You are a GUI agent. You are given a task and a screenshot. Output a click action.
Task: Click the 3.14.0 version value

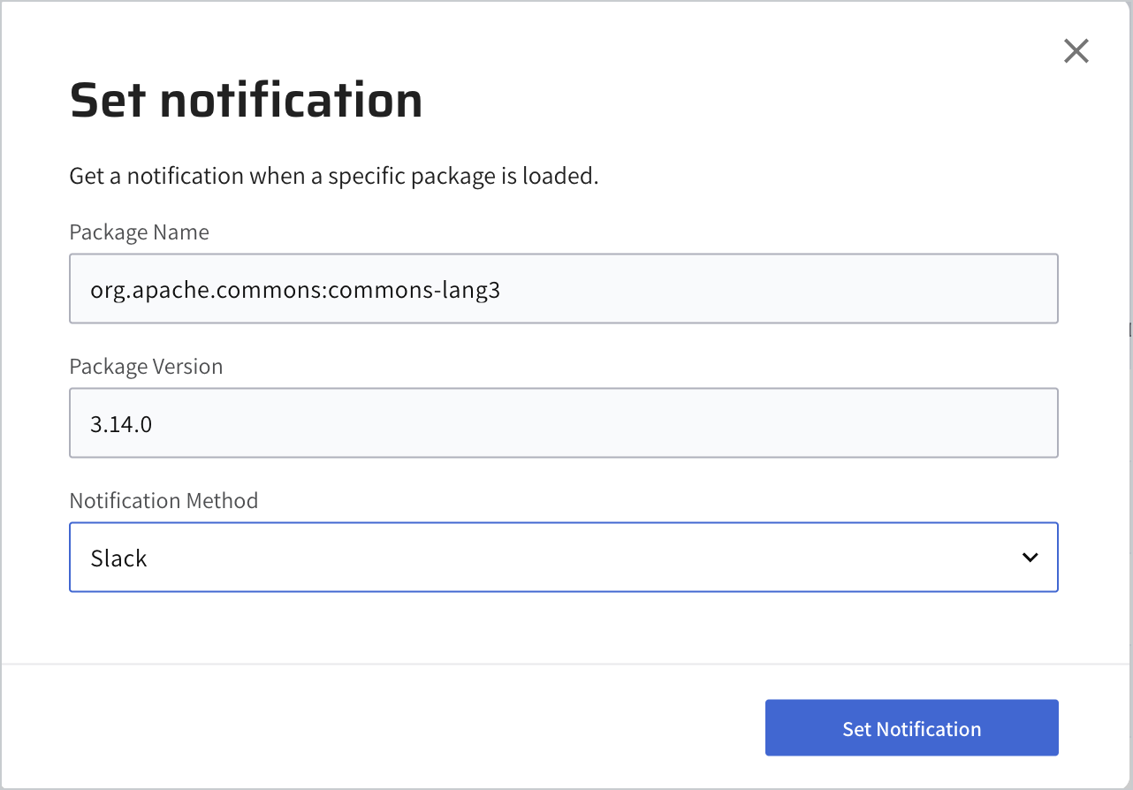(121, 424)
